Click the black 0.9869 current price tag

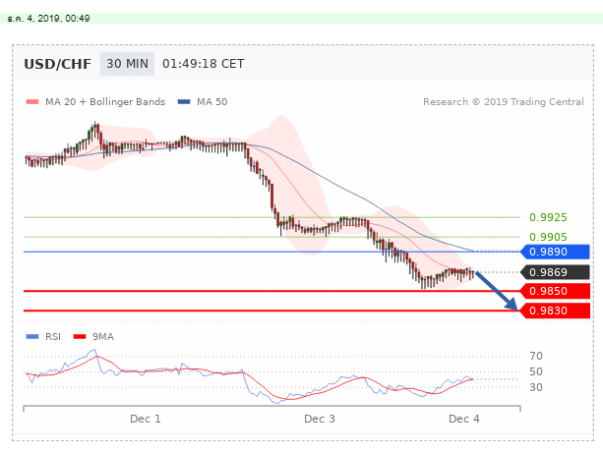coord(555,272)
